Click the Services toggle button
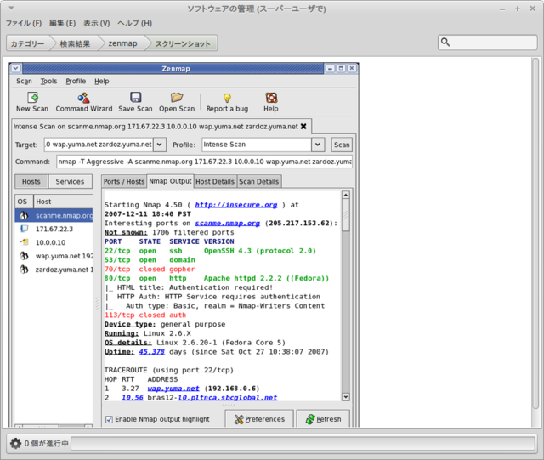 click(x=70, y=182)
